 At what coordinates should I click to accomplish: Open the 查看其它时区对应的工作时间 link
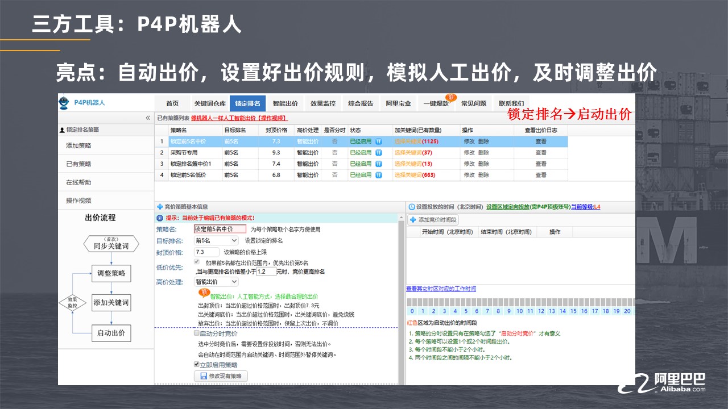441,289
